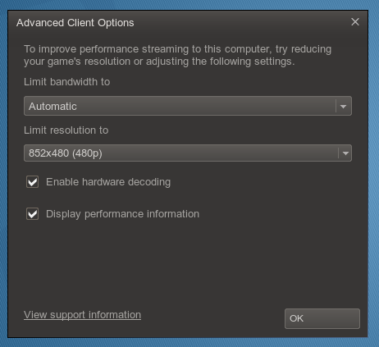Click the checkmark beside hardware decoding

32,182
